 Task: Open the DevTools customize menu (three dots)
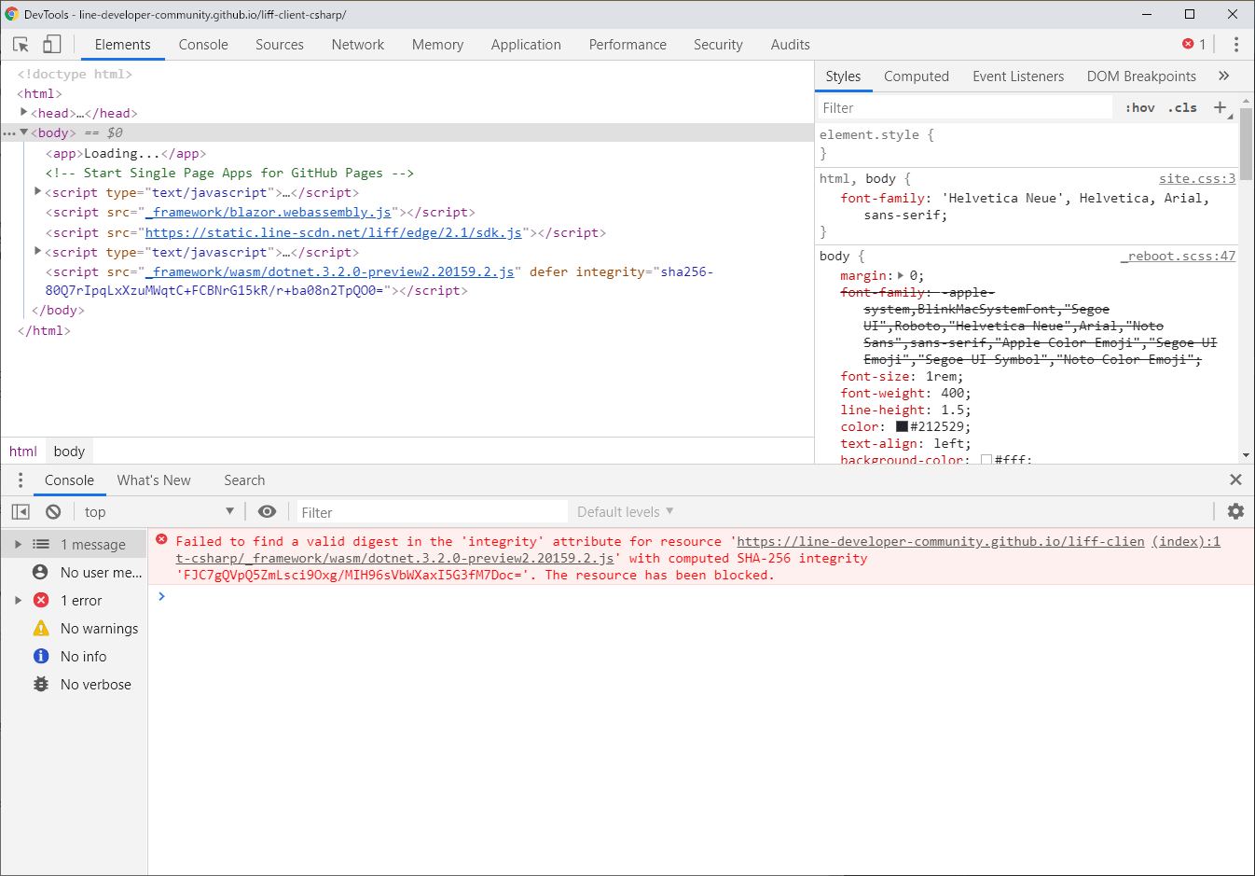click(1235, 44)
